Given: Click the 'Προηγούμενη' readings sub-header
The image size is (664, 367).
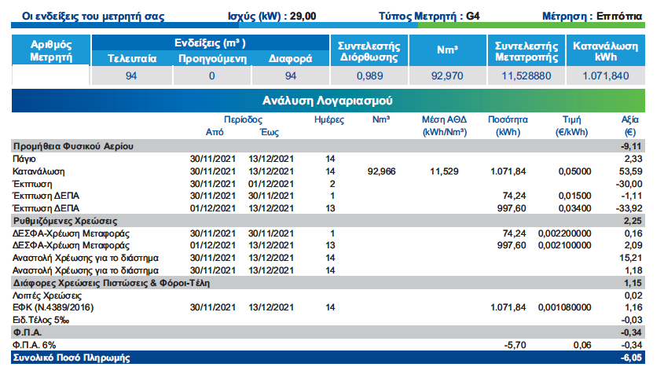Looking at the screenshot, I should click(x=212, y=59).
